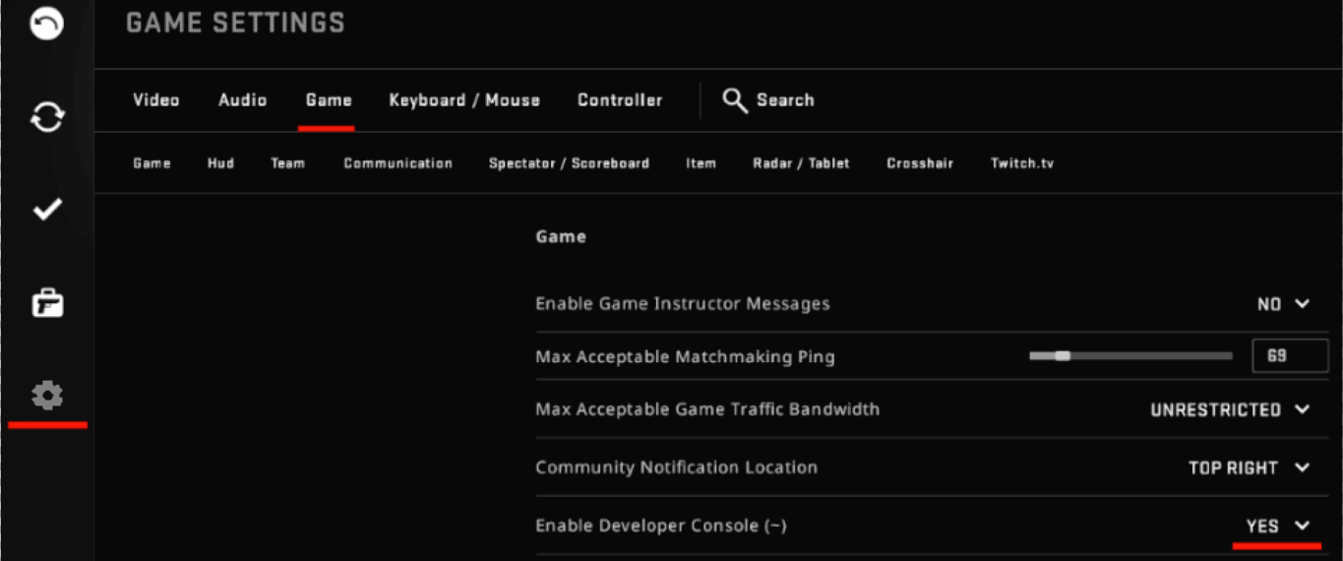This screenshot has width=1343, height=561.
Task: Open the settings gear icon
Action: click(47, 396)
